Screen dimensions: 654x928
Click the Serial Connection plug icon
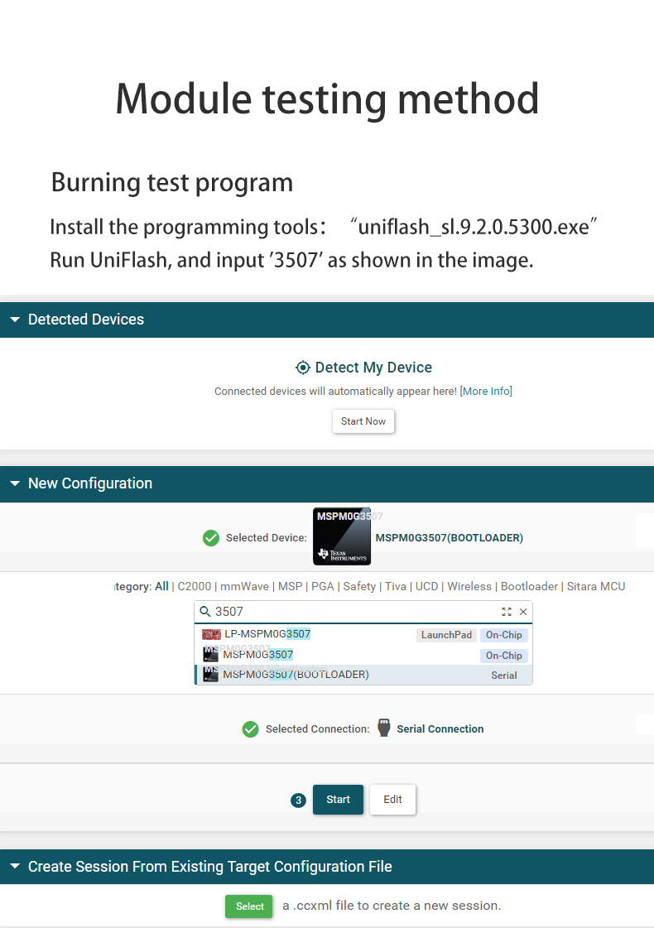(383, 728)
